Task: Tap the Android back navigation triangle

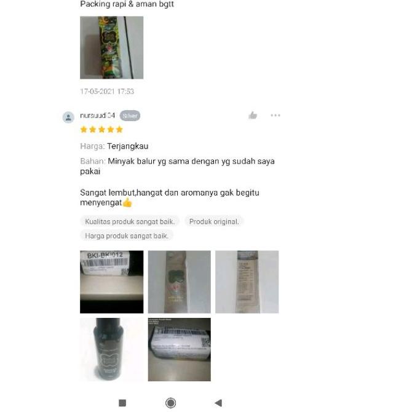Action: (218, 403)
